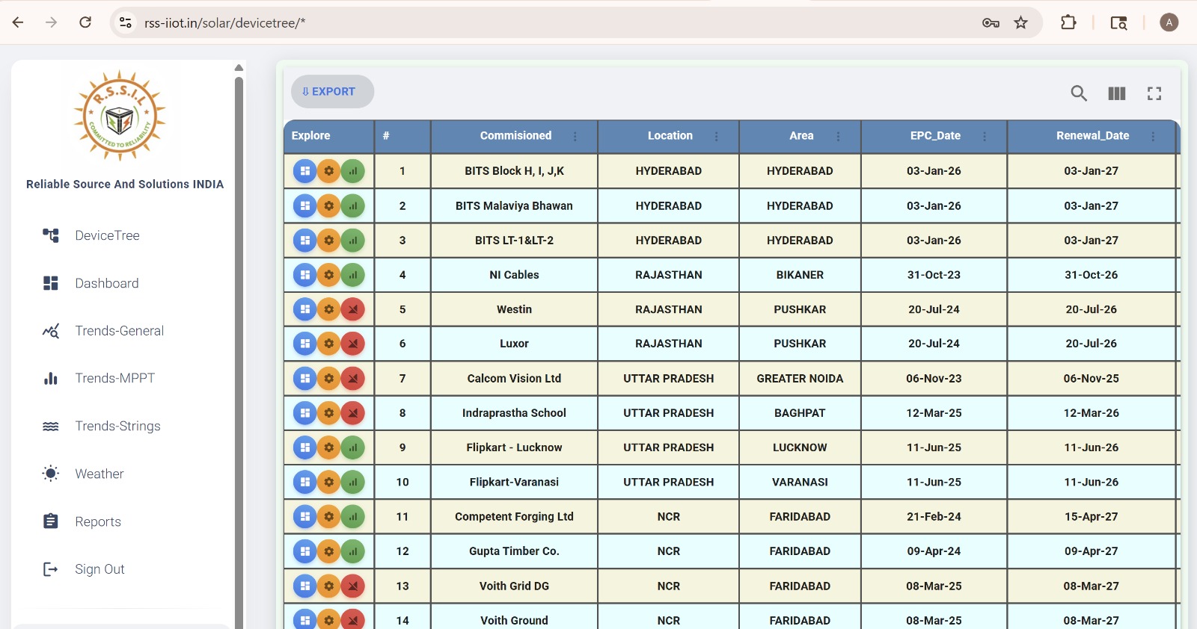Click the orange settings gear for BITS Malaviya Bhawan

[x=328, y=205]
